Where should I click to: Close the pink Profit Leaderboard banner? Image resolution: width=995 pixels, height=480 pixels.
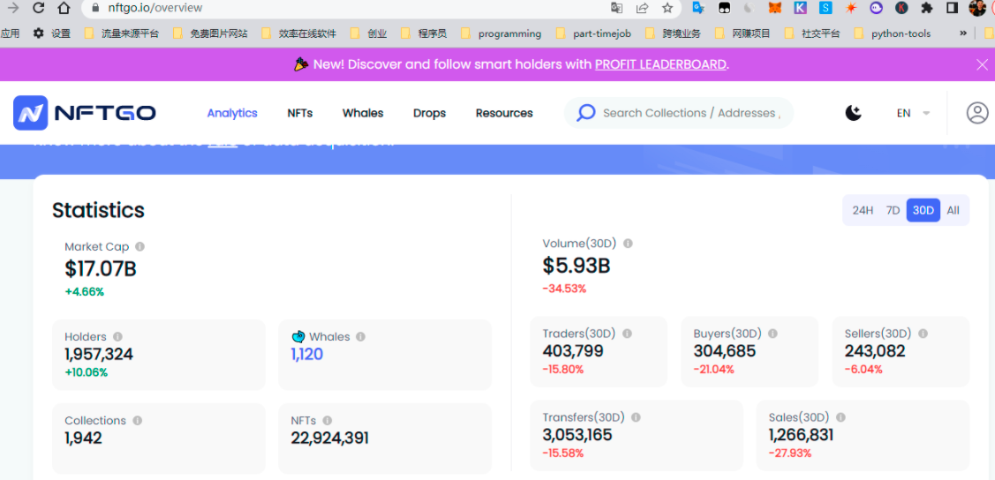click(x=982, y=64)
